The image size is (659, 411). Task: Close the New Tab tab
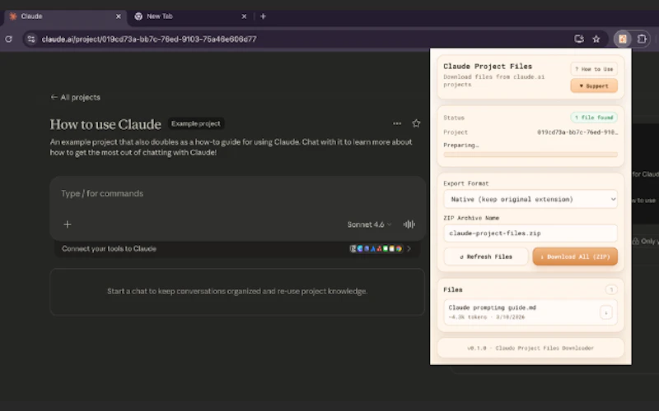click(244, 16)
